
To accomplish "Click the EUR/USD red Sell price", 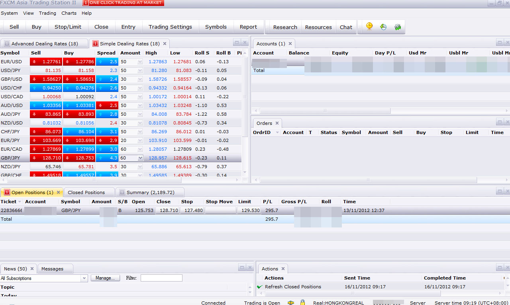I will pyautogui.click(x=46, y=62).
